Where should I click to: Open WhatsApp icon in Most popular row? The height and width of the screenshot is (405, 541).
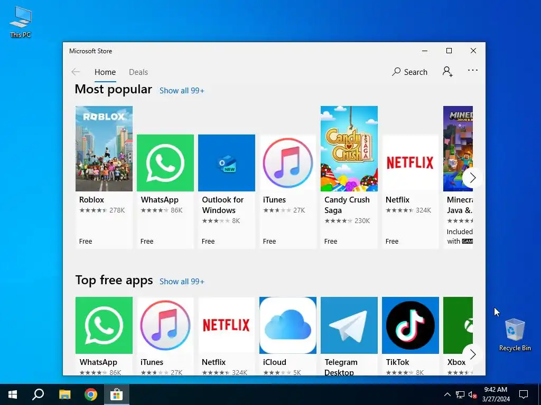[x=165, y=163]
